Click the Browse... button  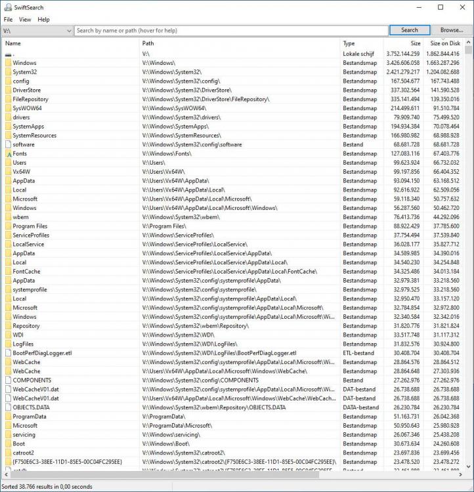[x=451, y=30]
